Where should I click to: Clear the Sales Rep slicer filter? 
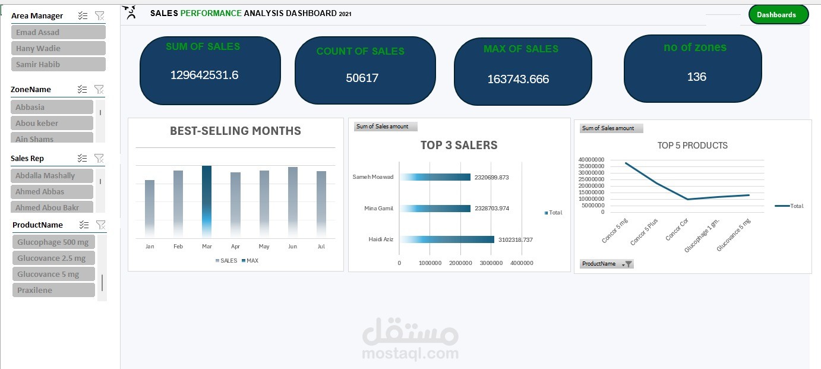coord(100,158)
